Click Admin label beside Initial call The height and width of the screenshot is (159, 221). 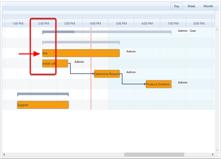[79, 62]
